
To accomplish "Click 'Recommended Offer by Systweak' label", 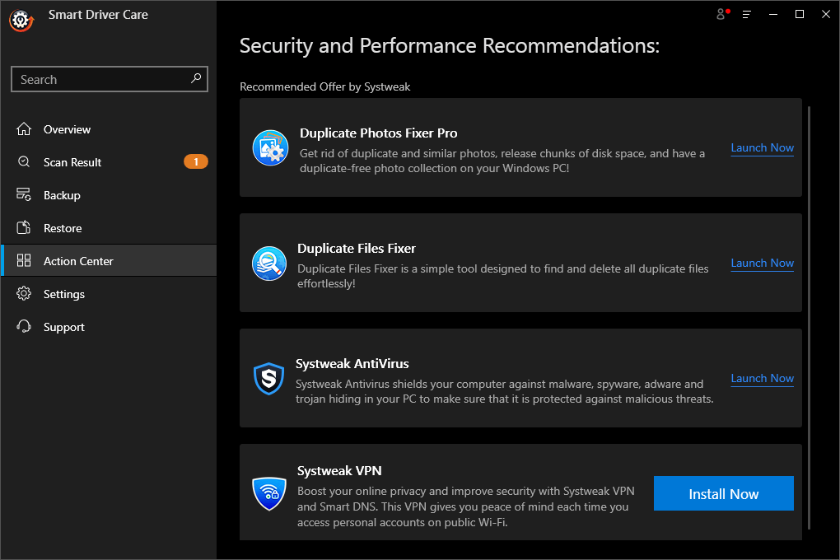I will [324, 86].
